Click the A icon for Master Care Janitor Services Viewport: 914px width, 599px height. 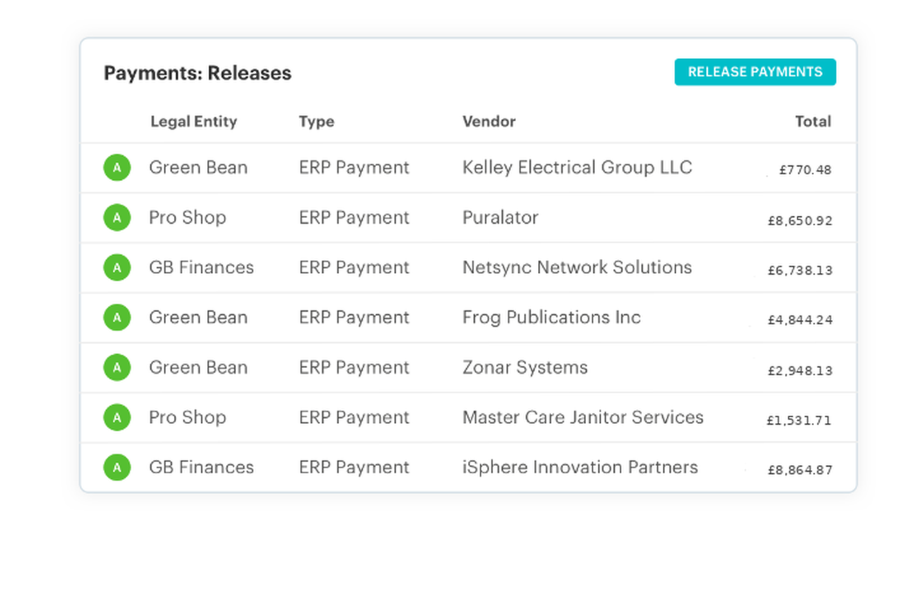[117, 418]
